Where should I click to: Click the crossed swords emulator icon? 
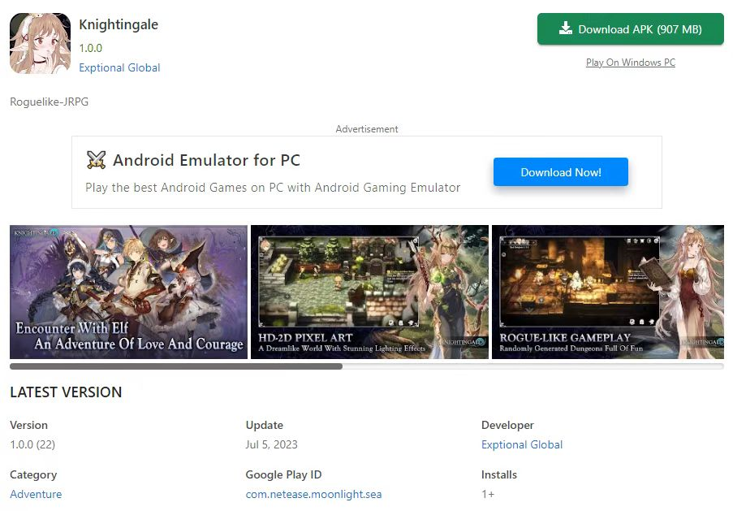point(97,160)
